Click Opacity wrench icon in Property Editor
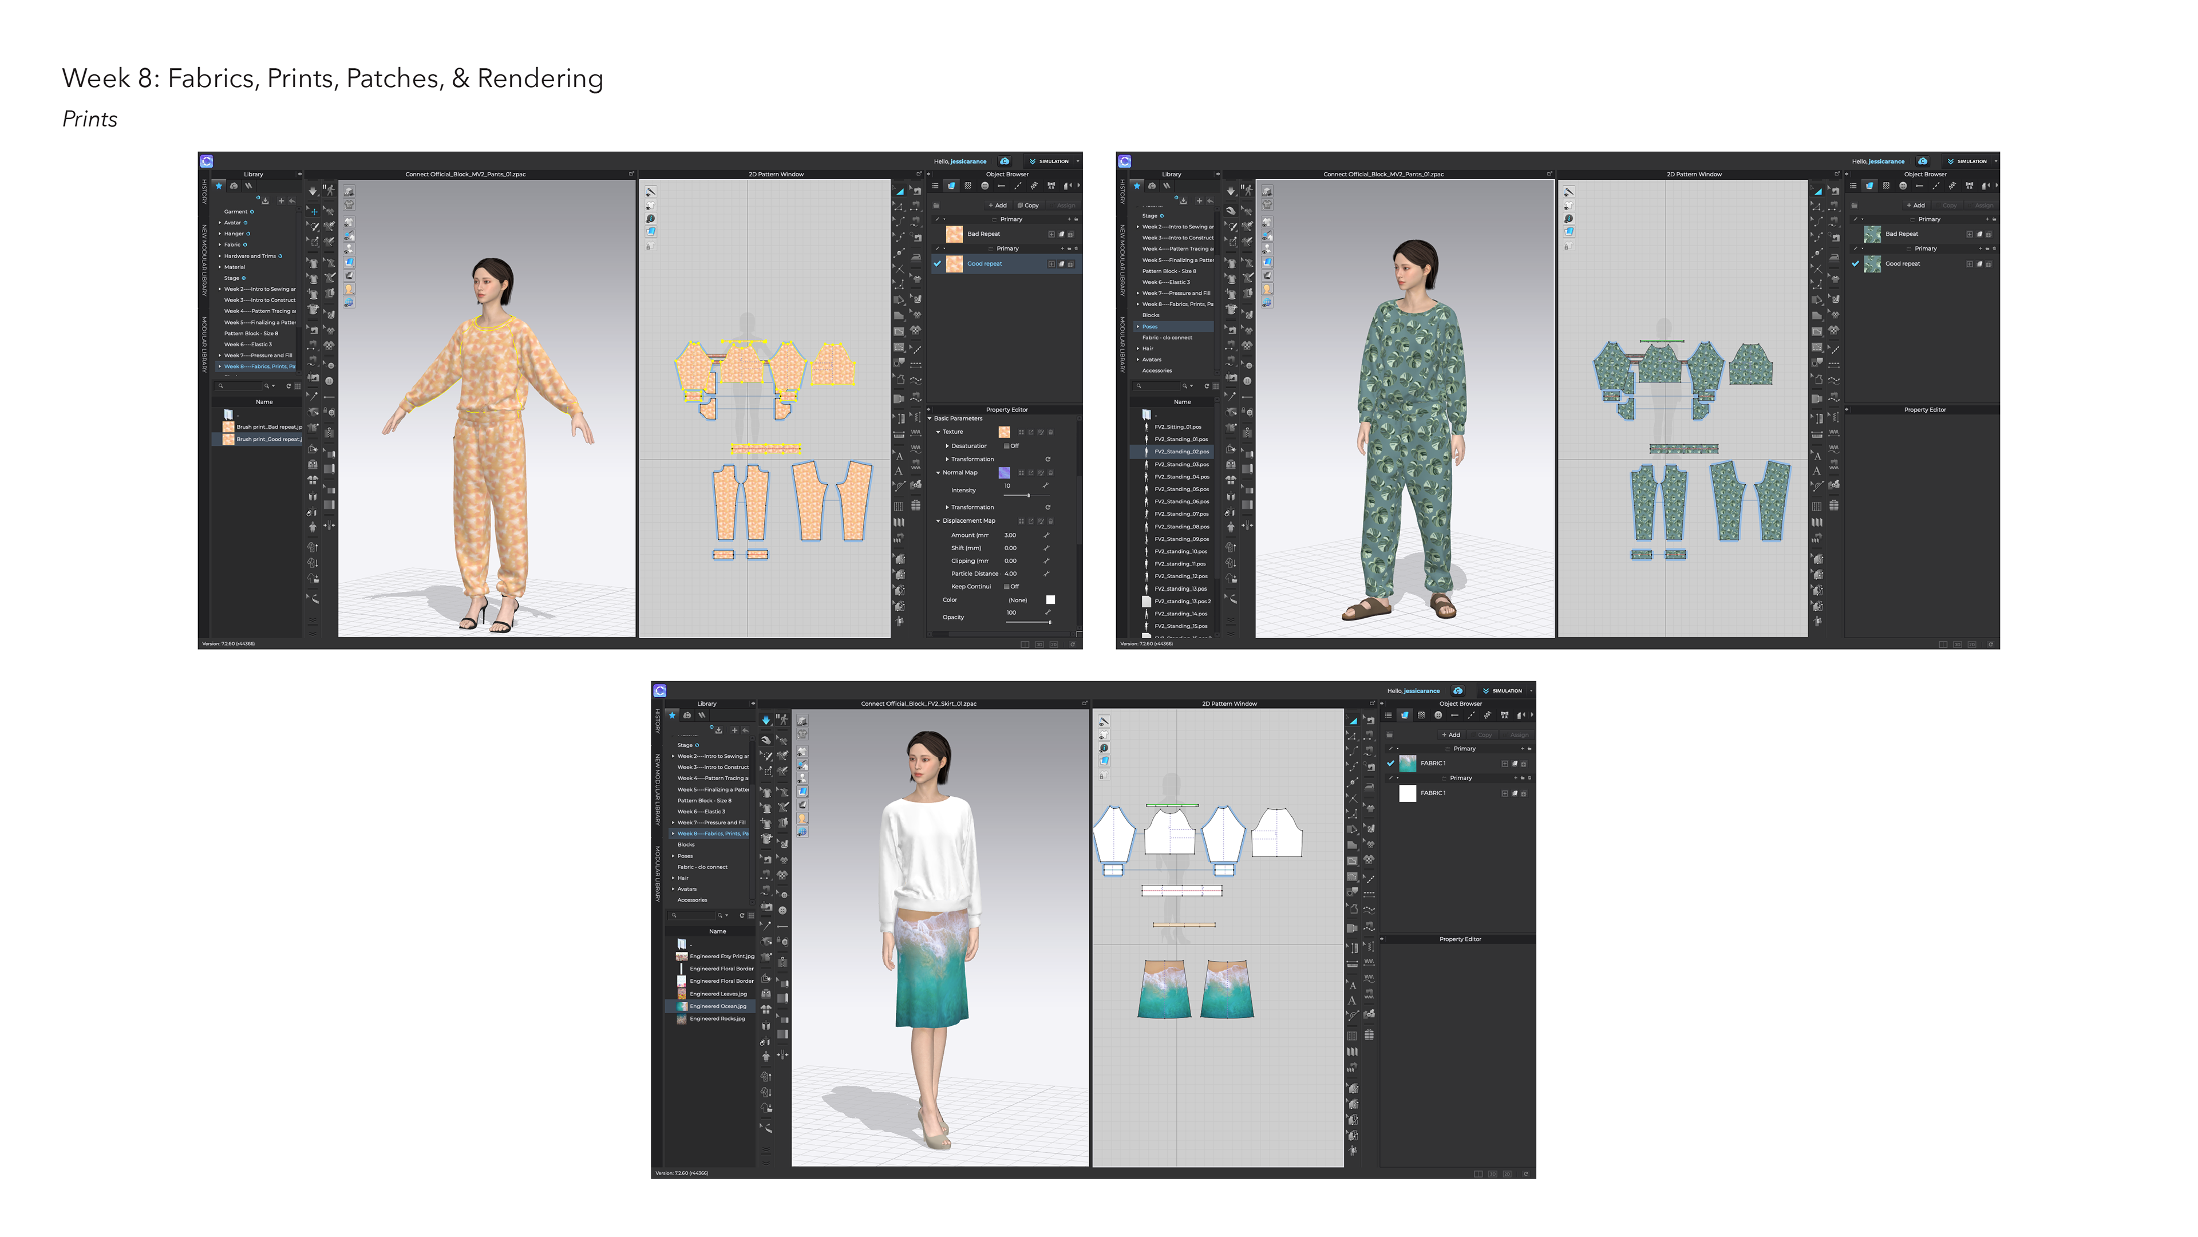Image resolution: width=2198 pixels, height=1237 pixels. (1048, 612)
